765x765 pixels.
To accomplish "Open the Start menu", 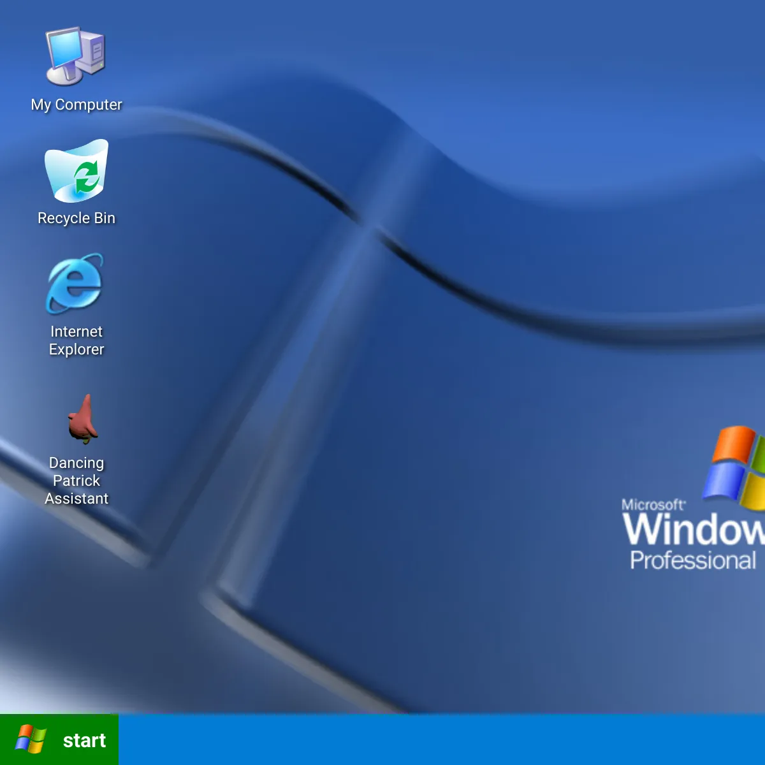I will [x=59, y=739].
